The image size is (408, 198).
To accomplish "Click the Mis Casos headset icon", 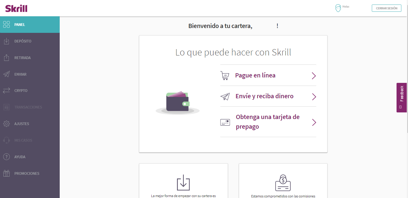I will (6, 140).
